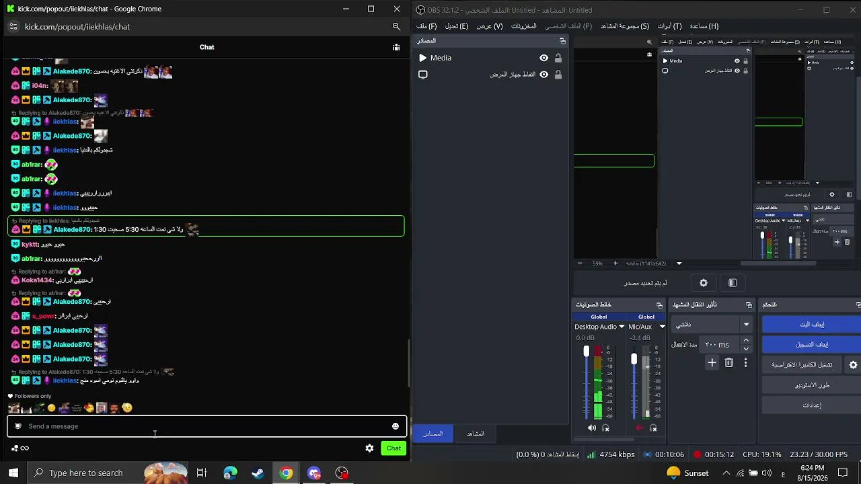
Task: Open OBS Settings button in Controls
Action: coord(811,405)
